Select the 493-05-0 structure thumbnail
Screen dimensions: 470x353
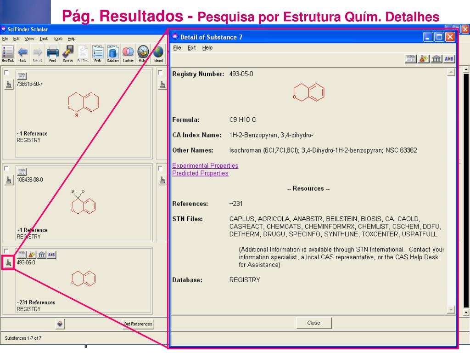[84, 278]
